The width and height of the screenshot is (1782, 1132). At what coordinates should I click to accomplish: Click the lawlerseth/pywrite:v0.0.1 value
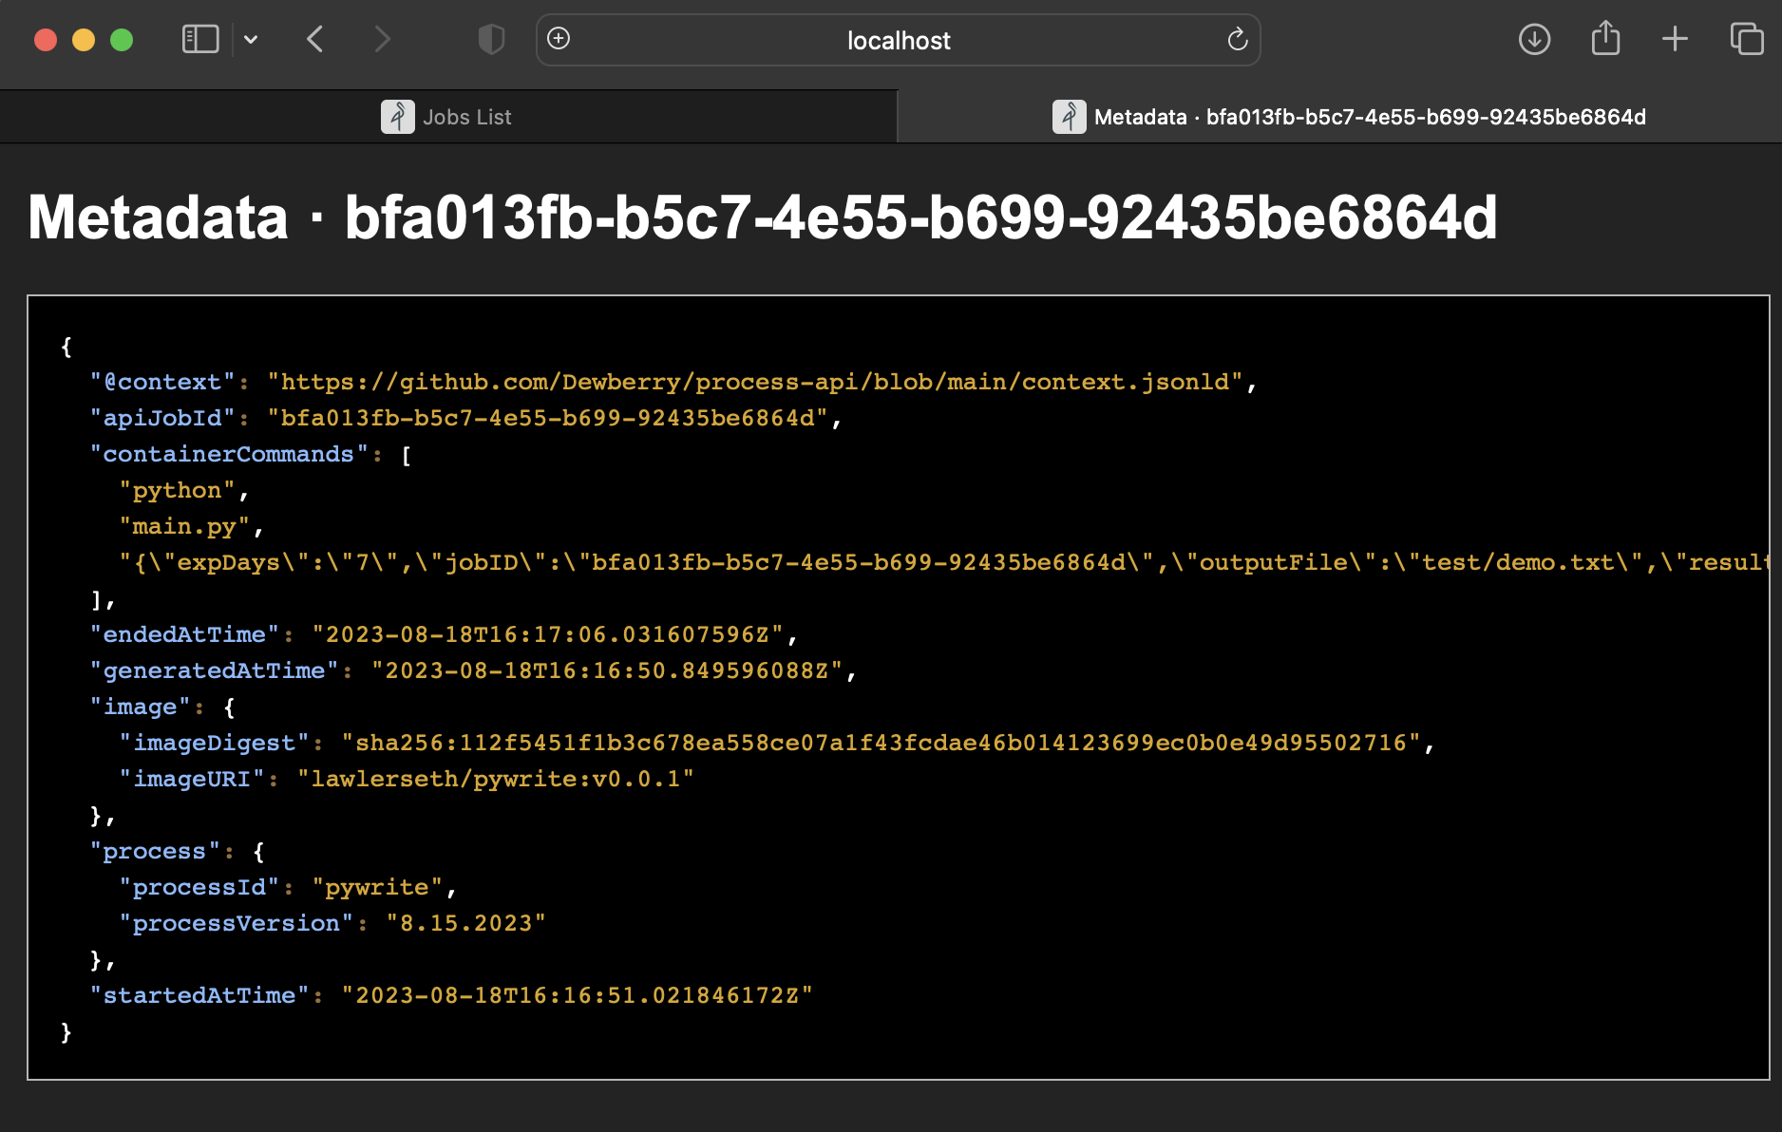click(496, 779)
